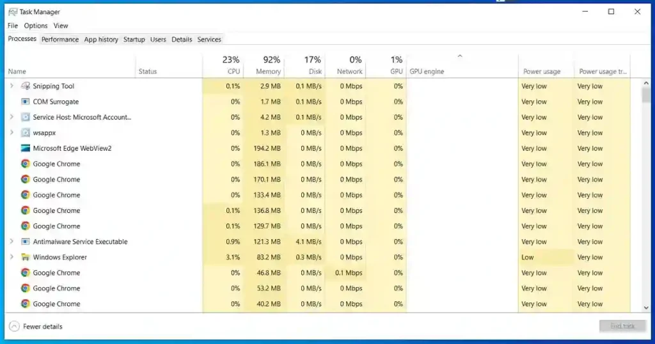The image size is (655, 344).
Task: Open the Options menu
Action: pyautogui.click(x=36, y=26)
